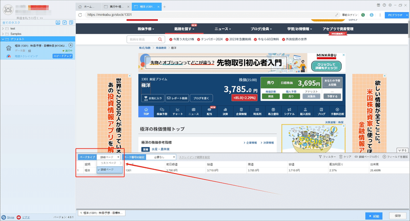Click the robot icon of the 極洋 task

click(9, 47)
